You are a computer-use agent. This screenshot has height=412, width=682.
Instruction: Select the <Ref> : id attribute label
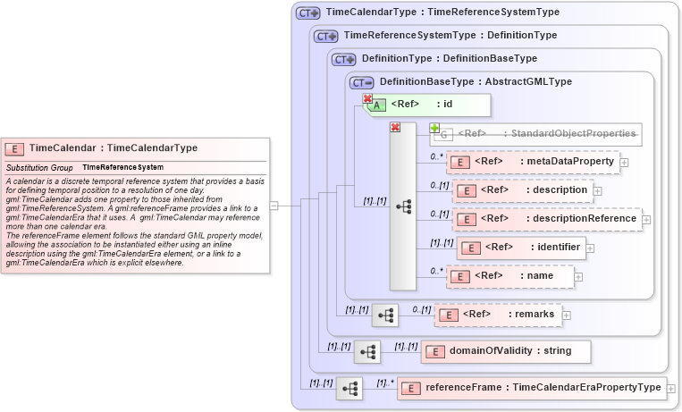click(422, 104)
